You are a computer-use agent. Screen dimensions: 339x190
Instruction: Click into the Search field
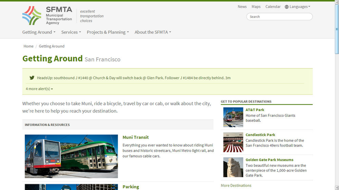coord(279,17)
